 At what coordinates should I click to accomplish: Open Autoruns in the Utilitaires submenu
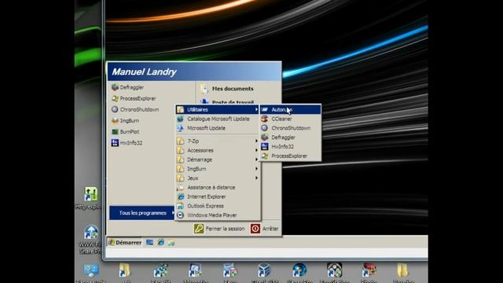[290, 110]
